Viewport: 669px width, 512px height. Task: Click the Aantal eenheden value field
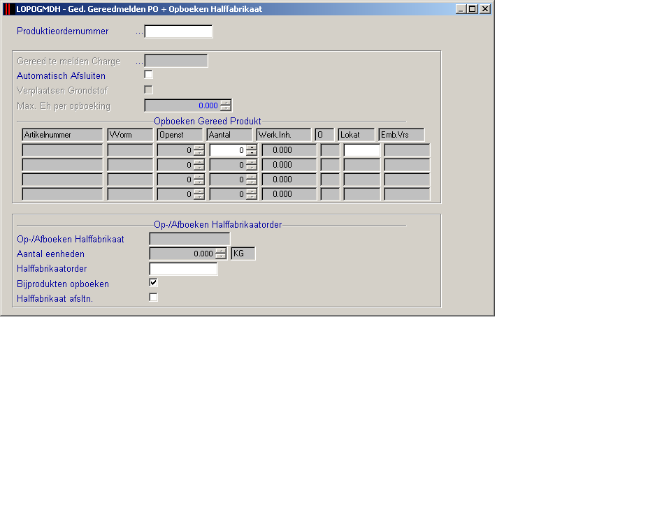coord(182,254)
